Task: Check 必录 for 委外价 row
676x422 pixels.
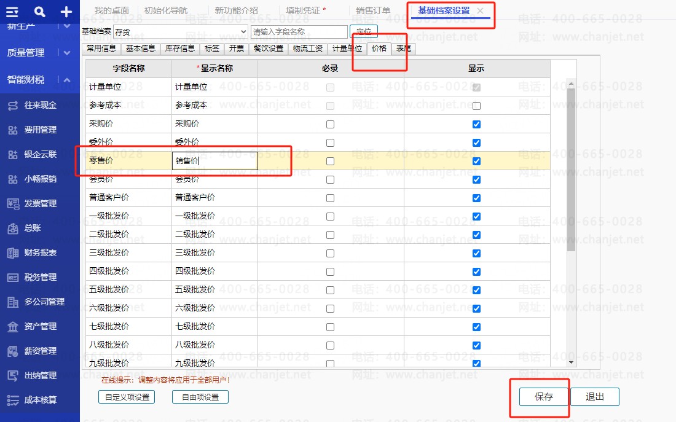Action: click(x=330, y=143)
